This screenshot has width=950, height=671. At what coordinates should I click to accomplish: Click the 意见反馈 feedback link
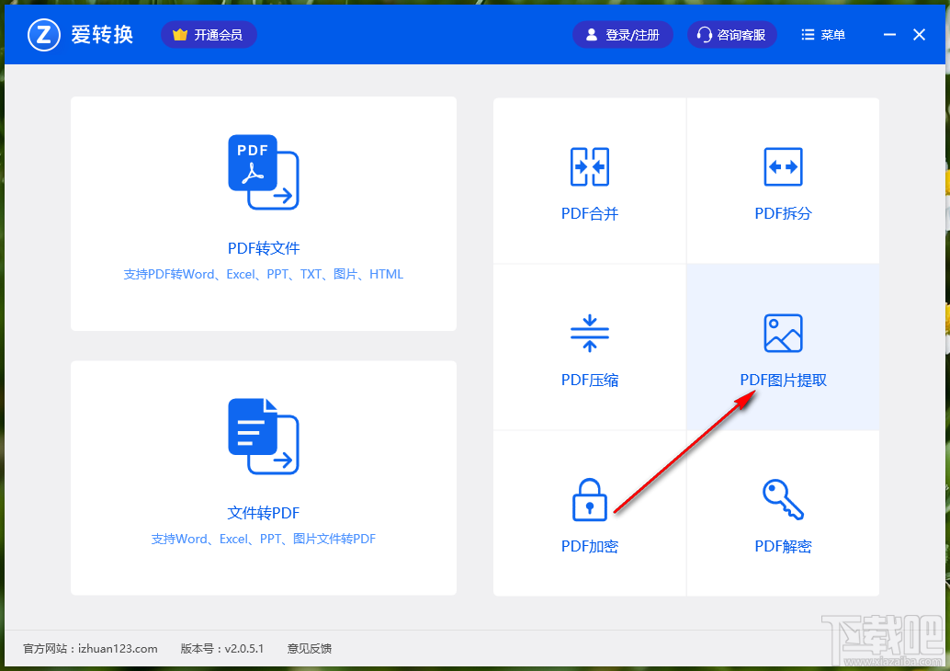pos(309,648)
